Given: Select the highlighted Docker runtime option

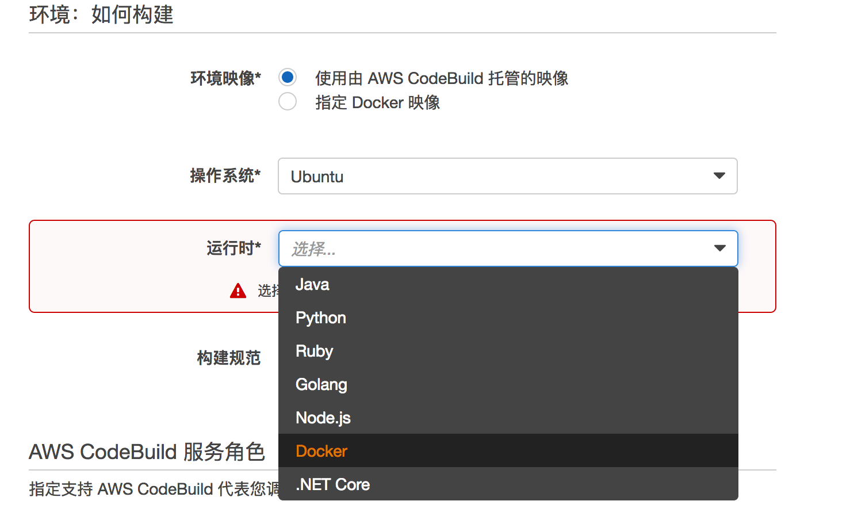Looking at the screenshot, I should [x=321, y=452].
